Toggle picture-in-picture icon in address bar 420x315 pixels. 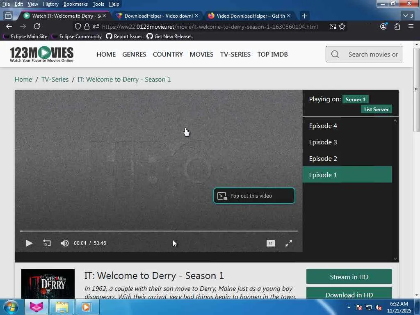[x=333, y=26]
